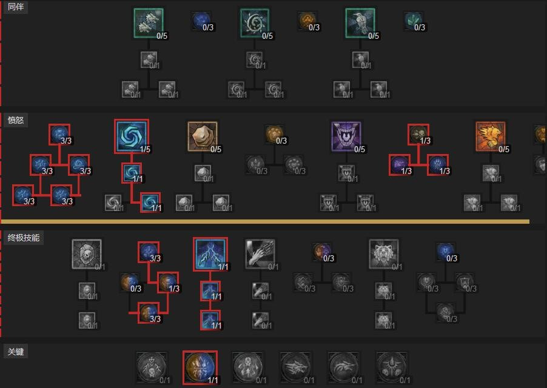Select the shred claw hand ultimate skill

260,254
